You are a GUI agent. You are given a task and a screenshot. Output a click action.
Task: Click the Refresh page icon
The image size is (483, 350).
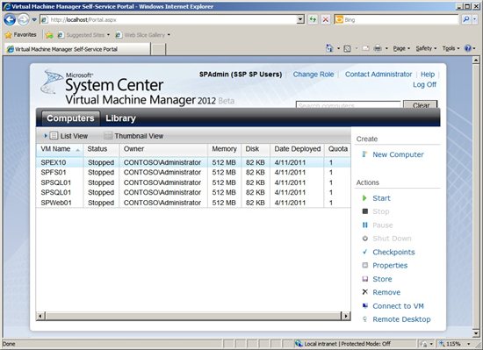313,19
